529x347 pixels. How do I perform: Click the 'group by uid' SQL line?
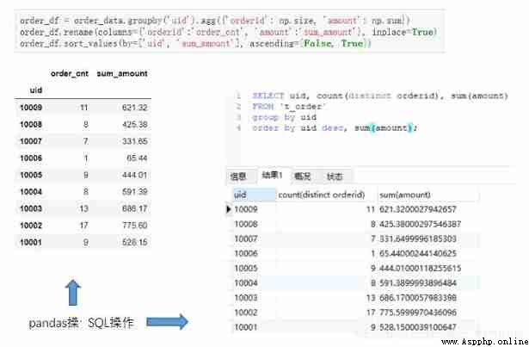[x=285, y=117]
